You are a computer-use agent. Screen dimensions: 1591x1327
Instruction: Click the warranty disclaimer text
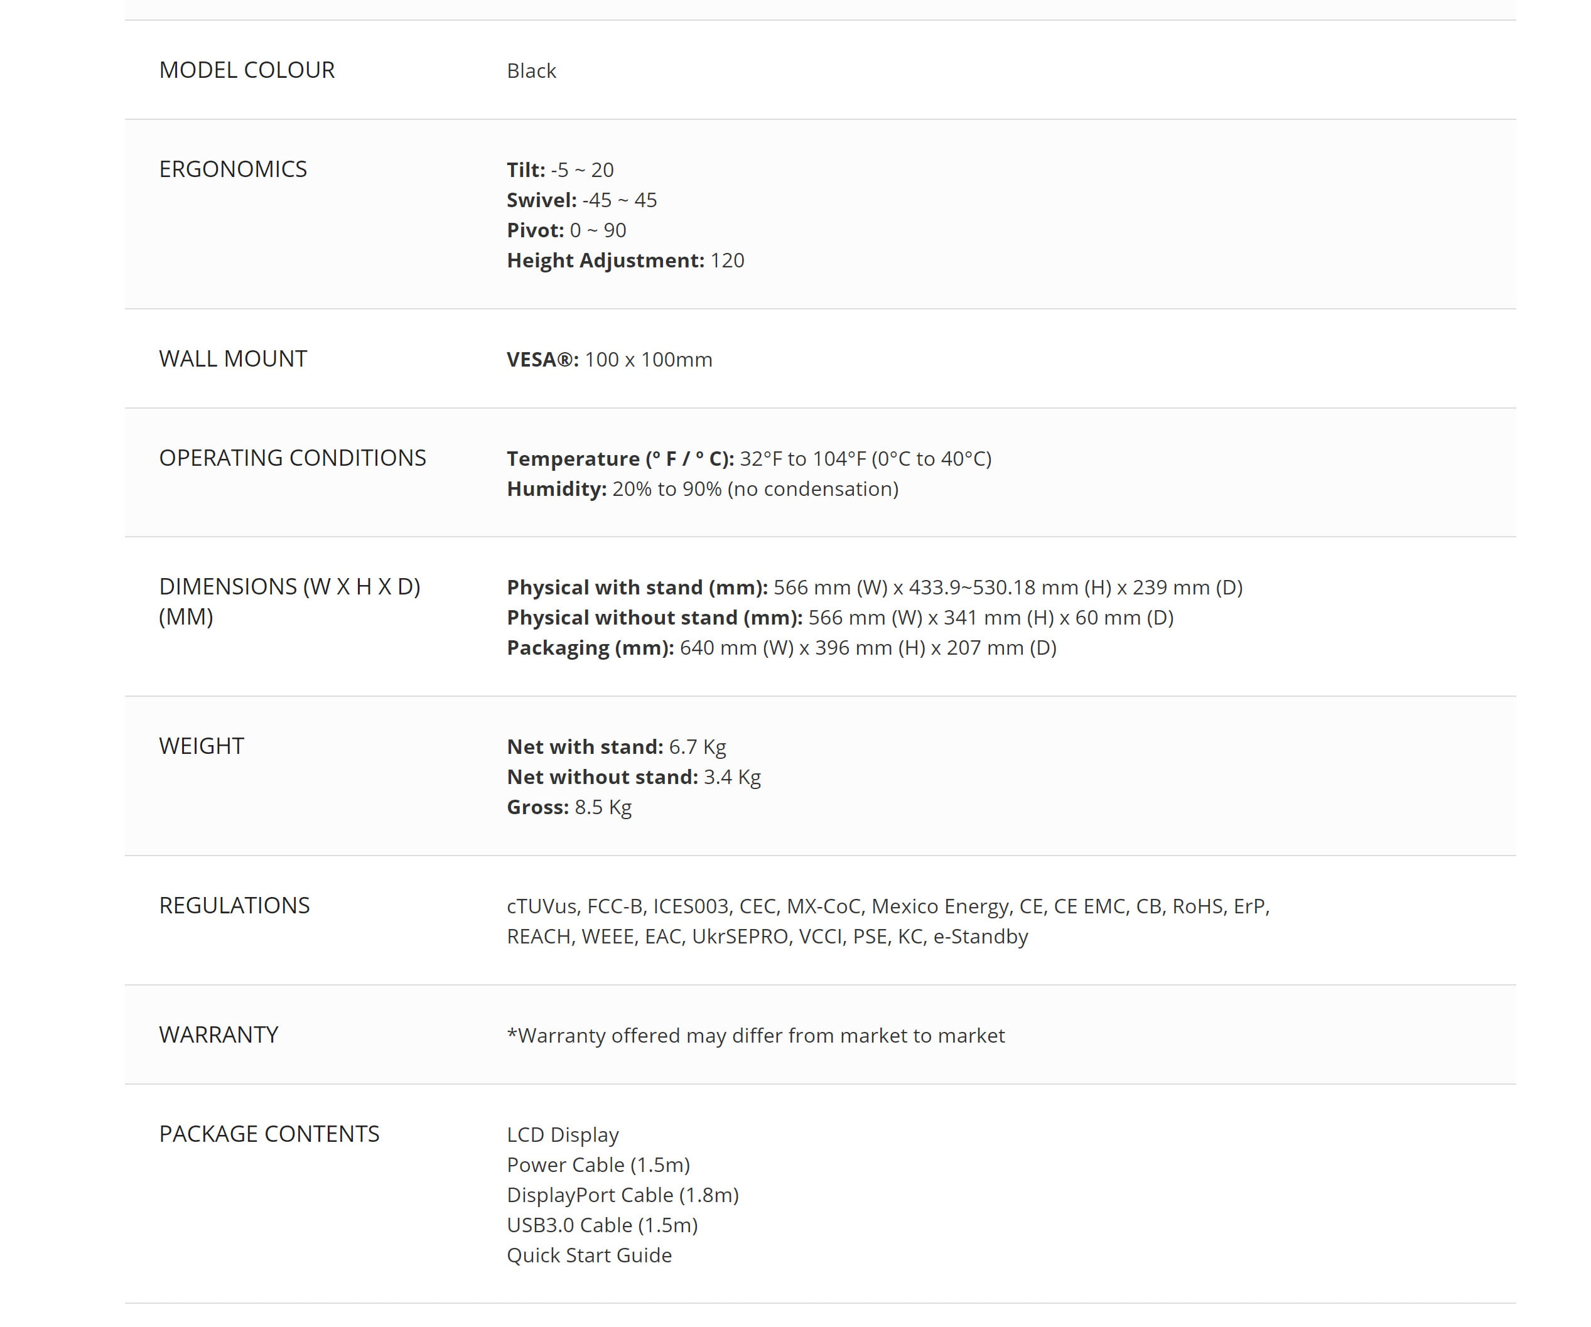pos(755,1035)
